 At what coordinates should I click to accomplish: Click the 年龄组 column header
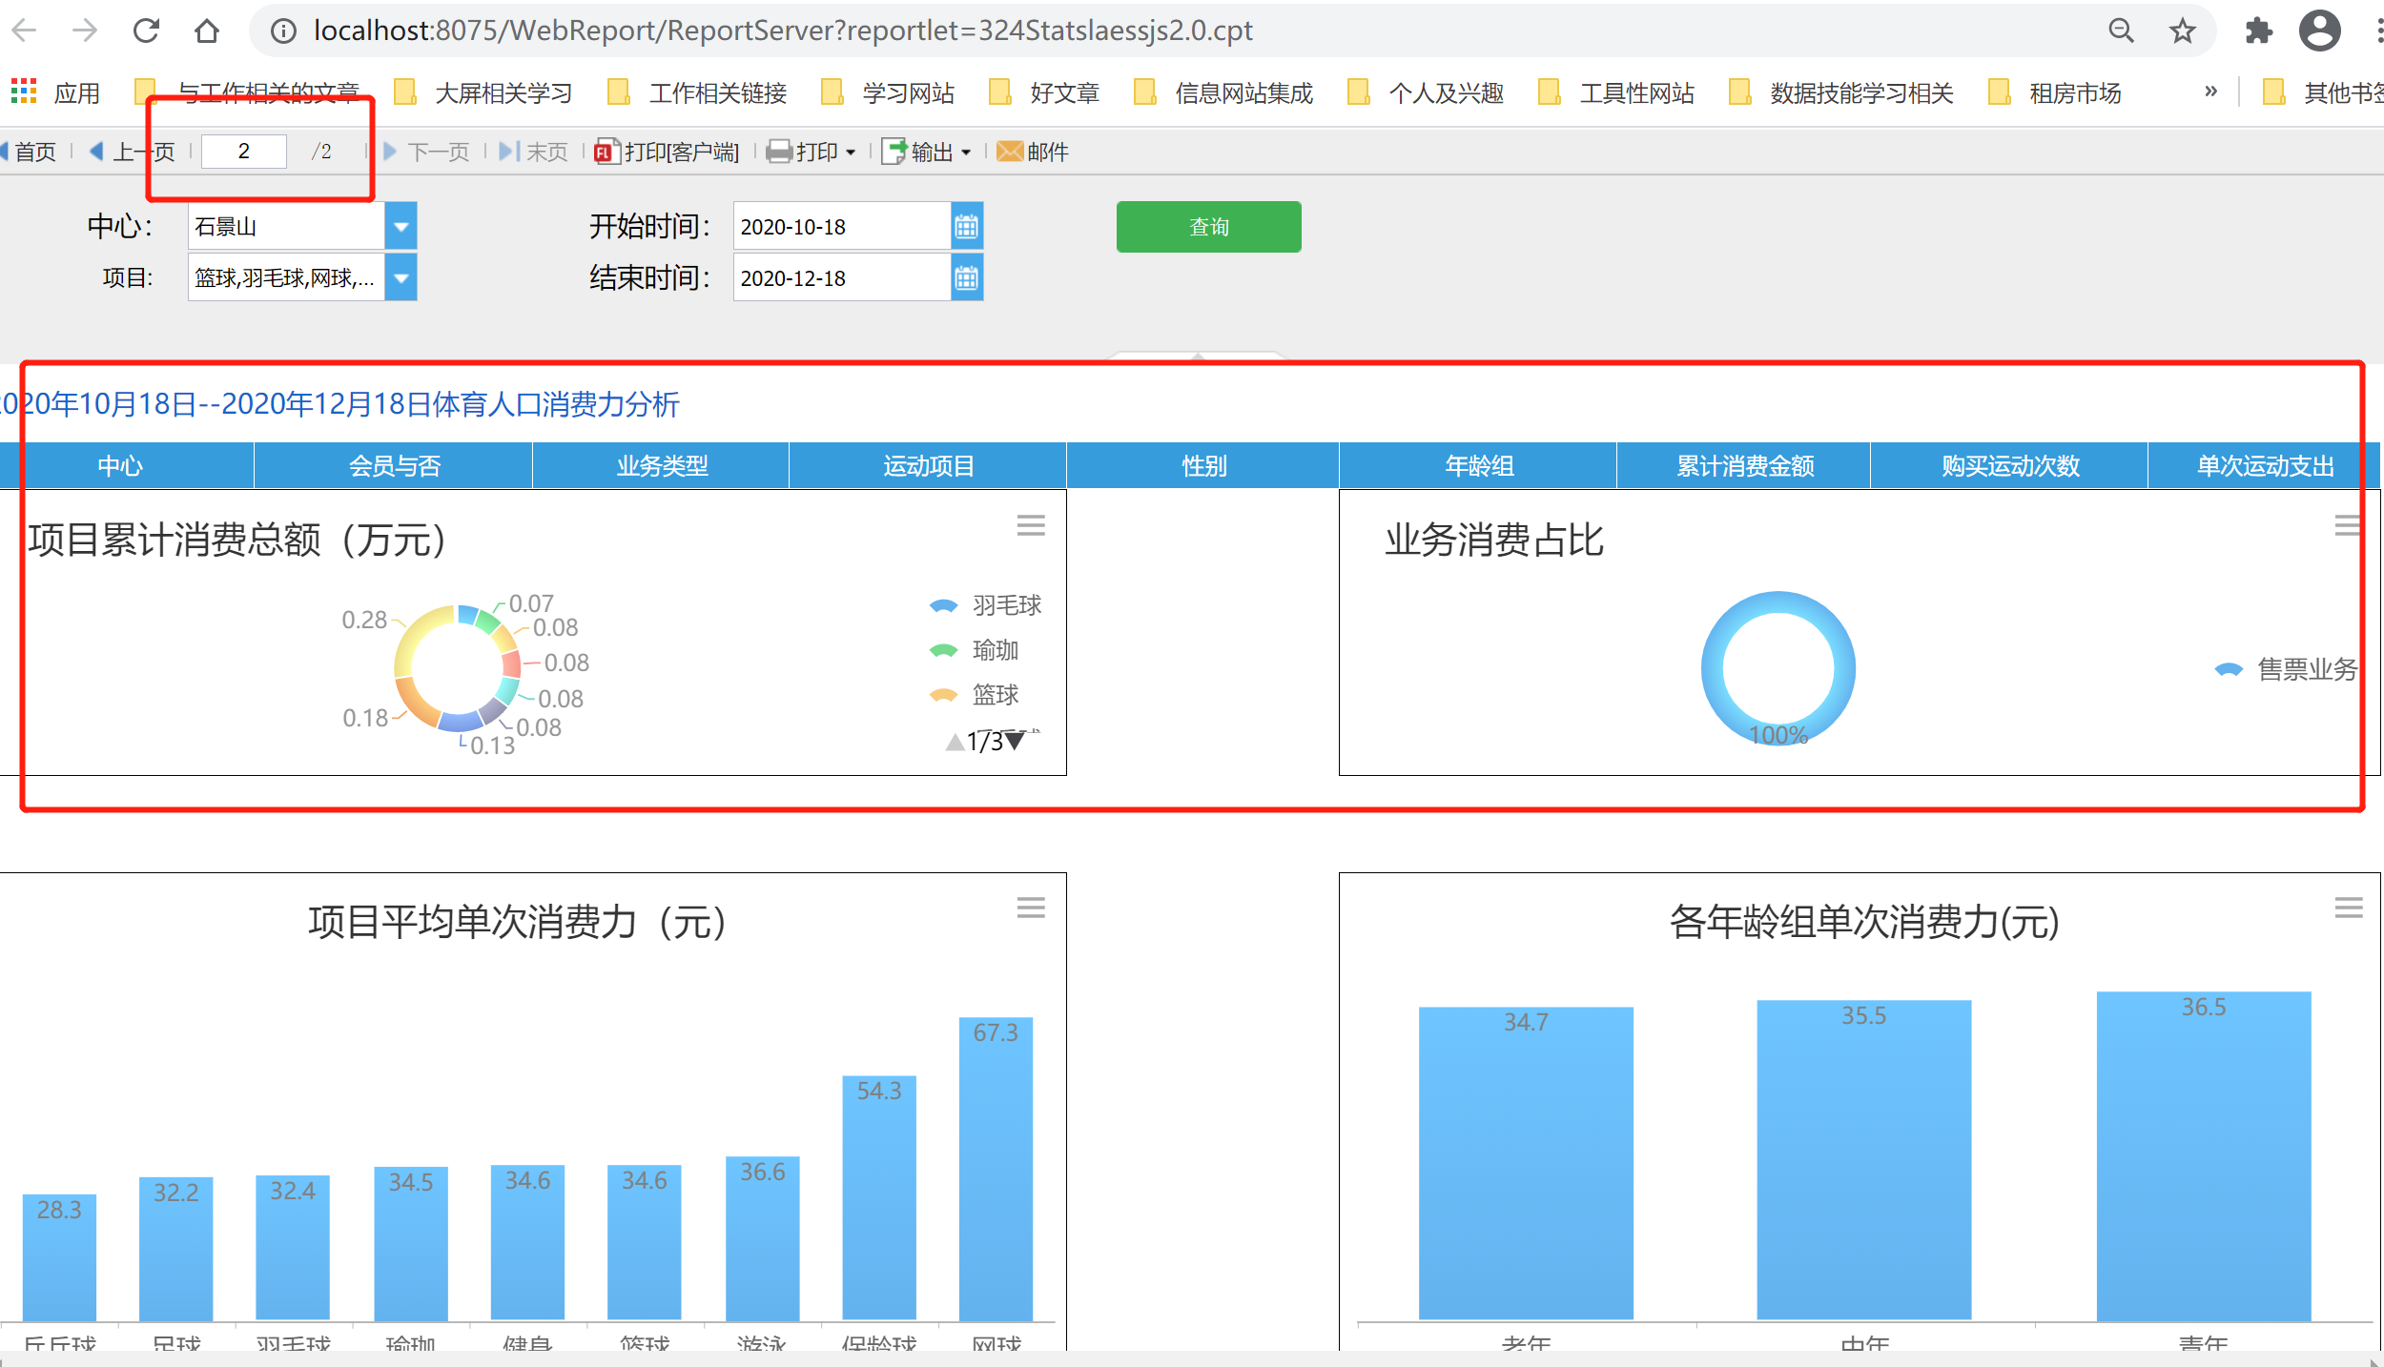(1479, 466)
